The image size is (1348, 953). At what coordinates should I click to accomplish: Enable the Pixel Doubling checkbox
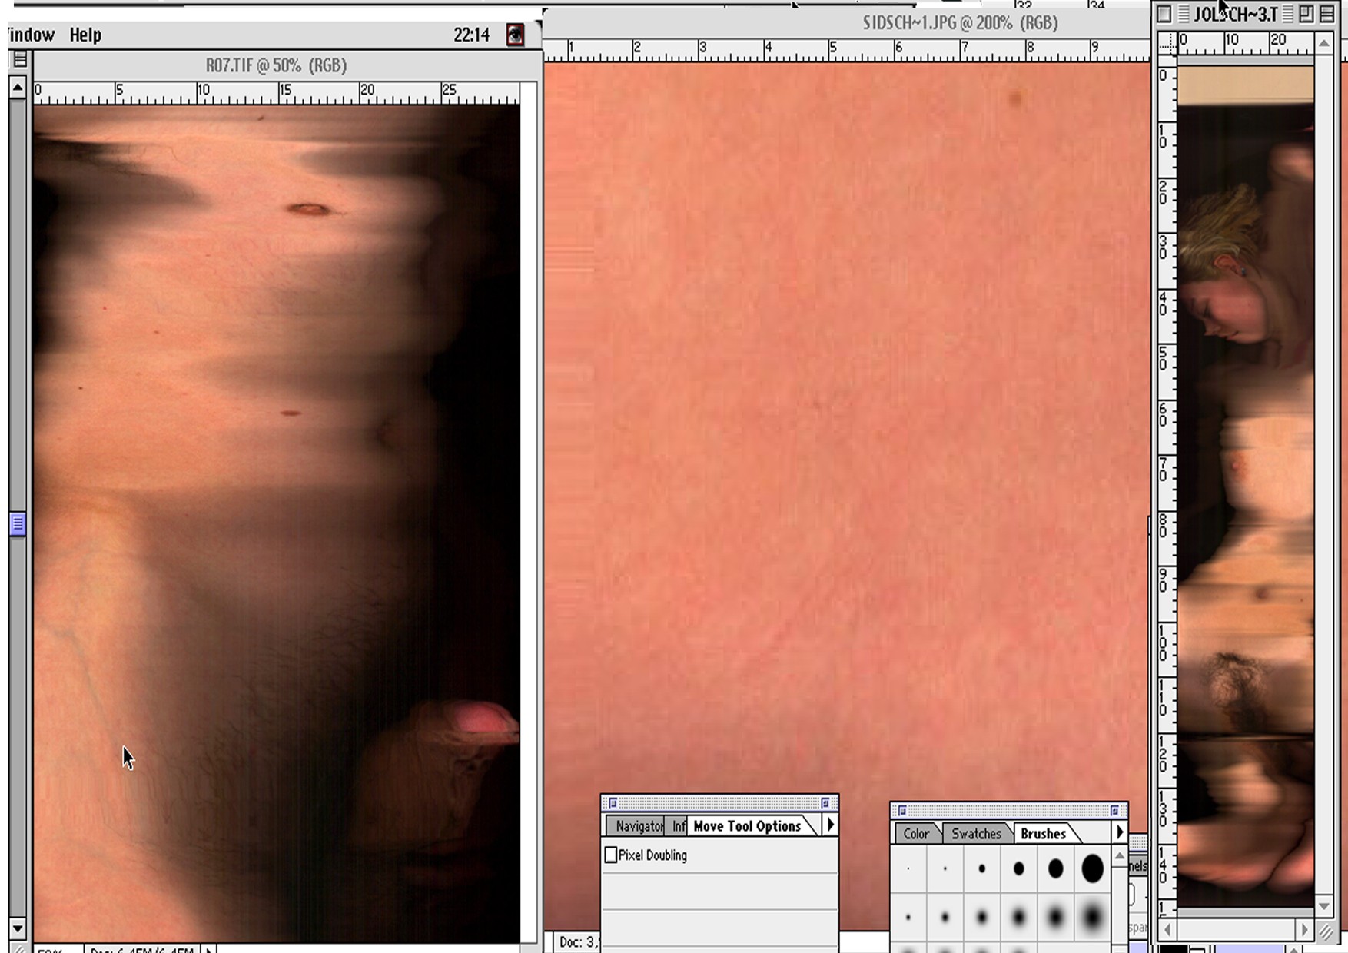611,855
